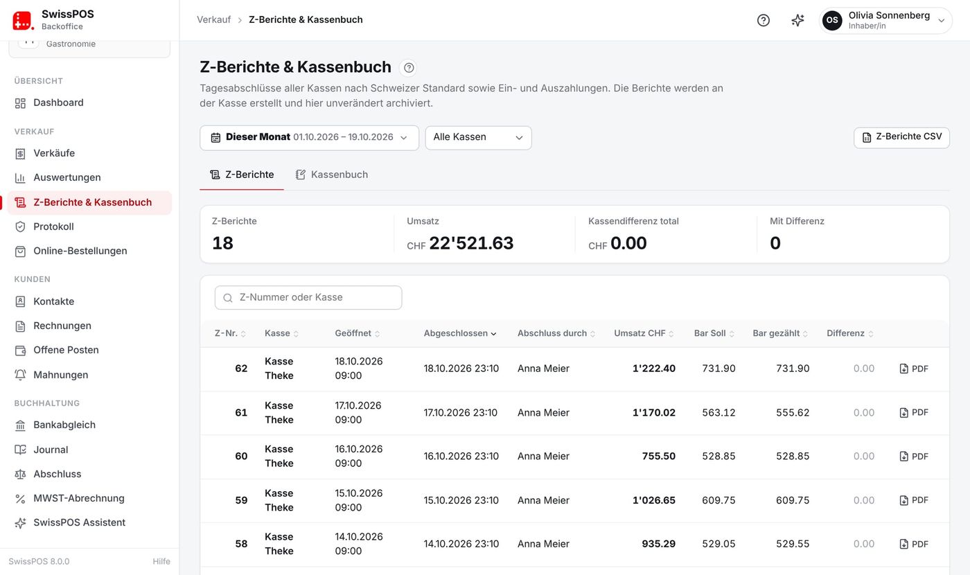Sort table by Differenz column

(x=850, y=333)
